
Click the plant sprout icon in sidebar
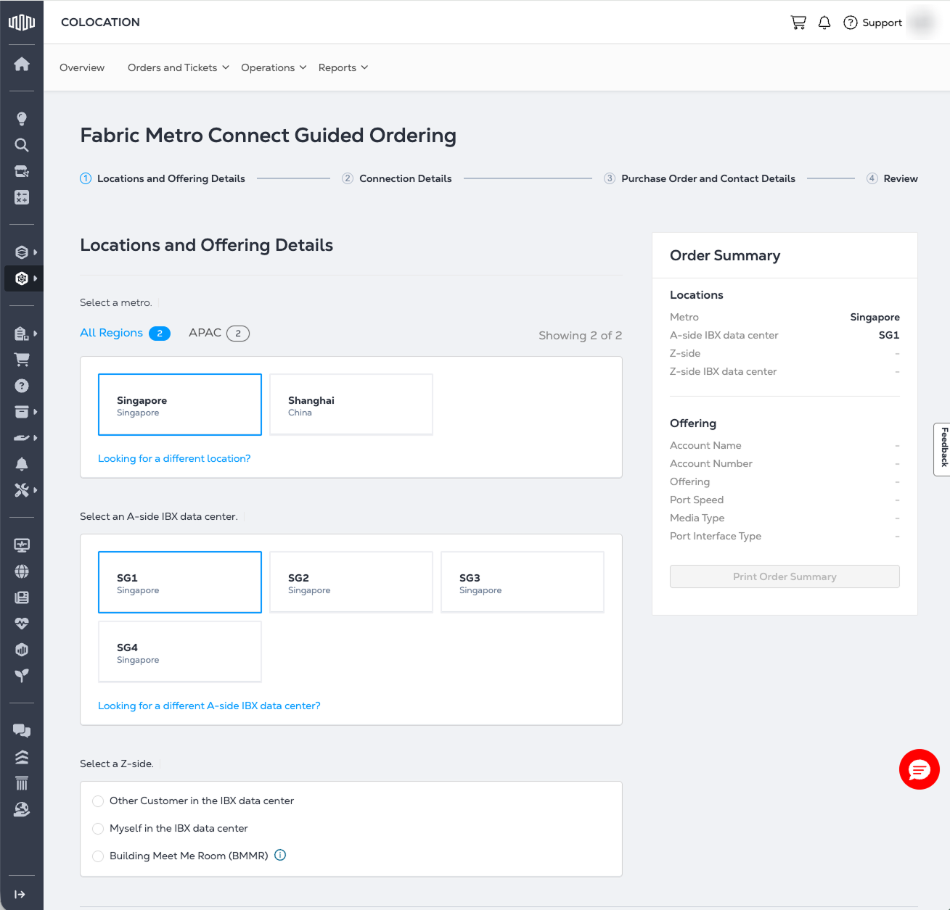click(x=22, y=676)
